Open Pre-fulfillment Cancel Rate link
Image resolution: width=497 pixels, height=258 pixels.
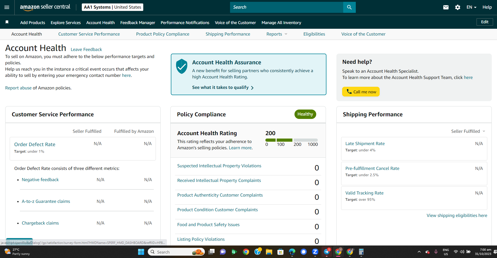372,168
